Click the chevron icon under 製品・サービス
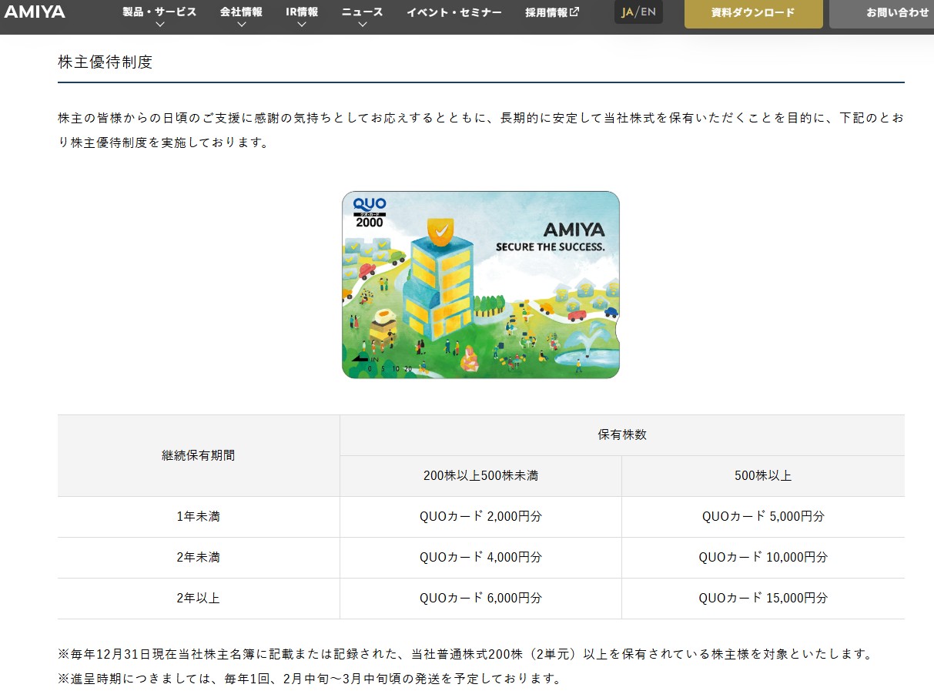 click(x=159, y=25)
